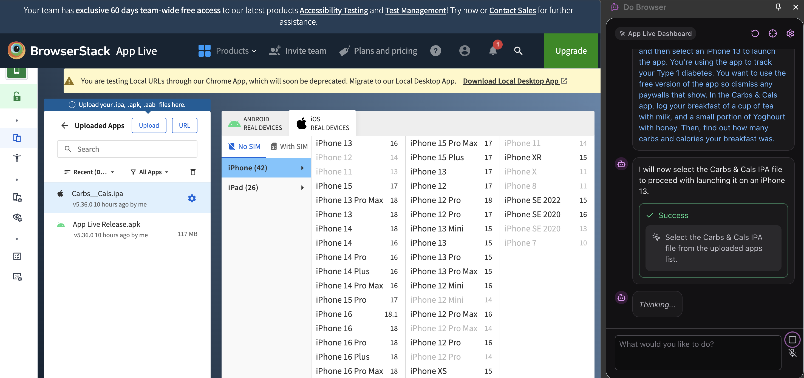
Task: Select iPhone 15 Plus iOS 17
Action: 451,157
